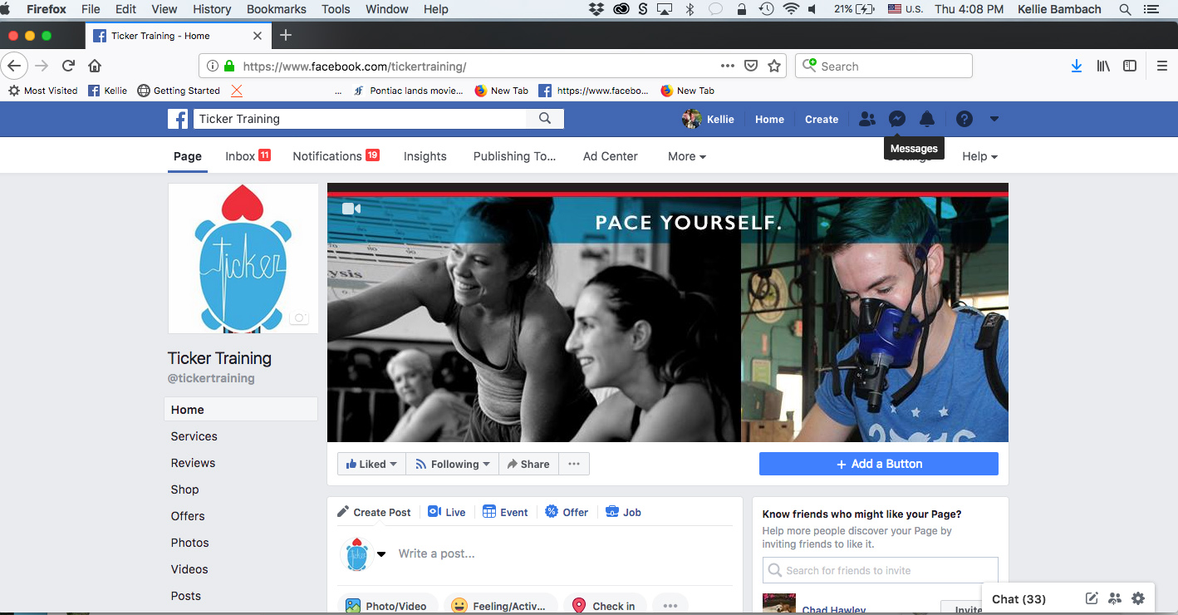Switch to the Inbox tab
Screen dimensions: 1178x615
(x=248, y=156)
